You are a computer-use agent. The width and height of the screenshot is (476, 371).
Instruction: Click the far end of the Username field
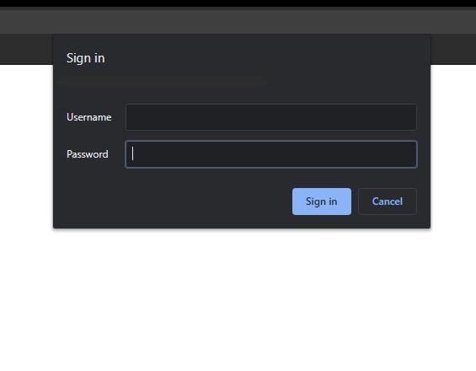pos(409,117)
